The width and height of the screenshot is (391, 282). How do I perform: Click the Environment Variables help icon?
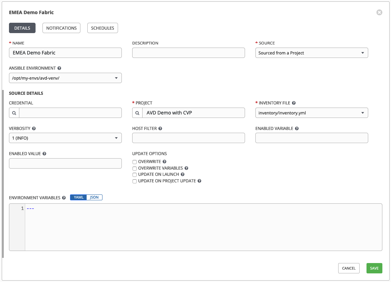(x=64, y=198)
